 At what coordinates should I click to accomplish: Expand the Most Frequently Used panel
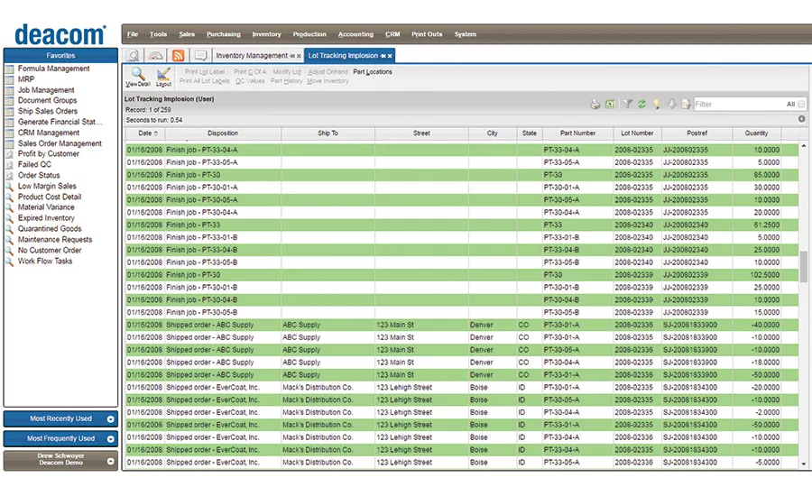pos(110,439)
